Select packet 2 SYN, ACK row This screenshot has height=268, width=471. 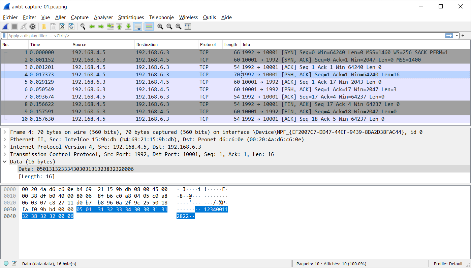point(235,60)
